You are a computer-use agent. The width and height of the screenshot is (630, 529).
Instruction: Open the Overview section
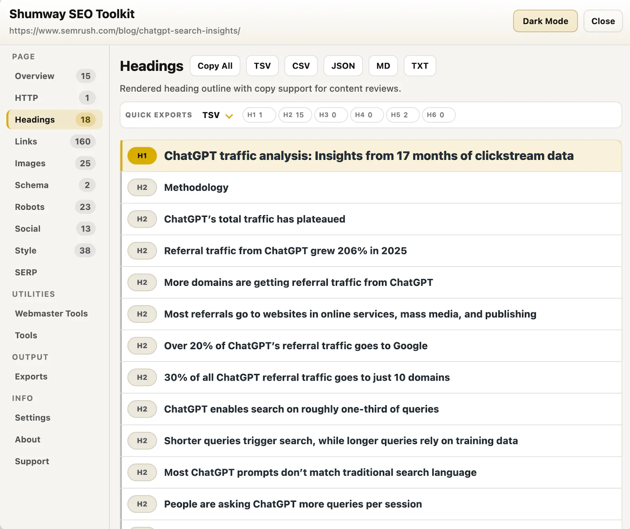click(x=55, y=76)
